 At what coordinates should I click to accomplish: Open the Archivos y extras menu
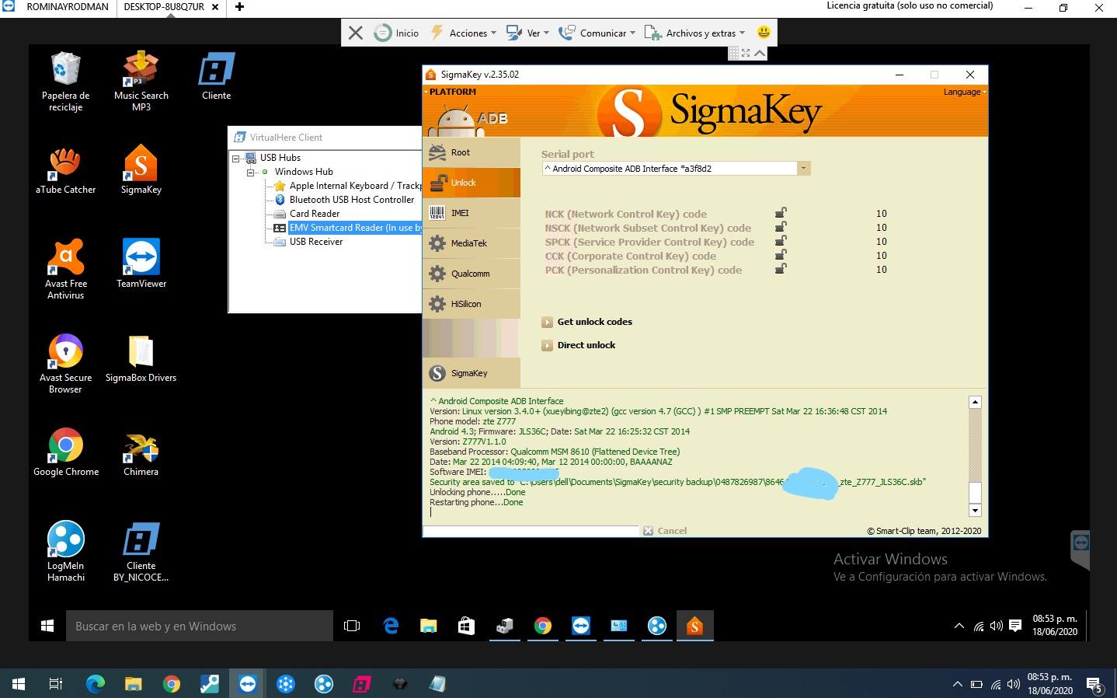click(694, 33)
